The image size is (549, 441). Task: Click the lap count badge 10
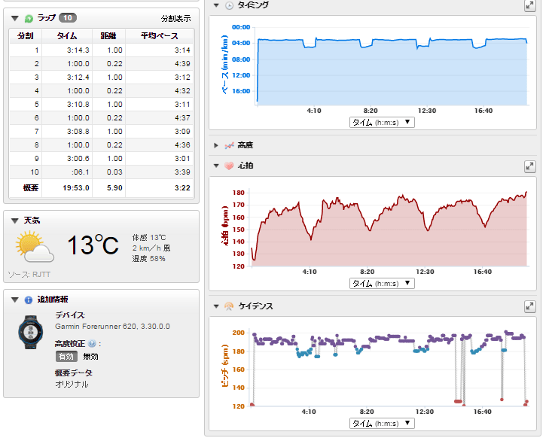(x=68, y=18)
